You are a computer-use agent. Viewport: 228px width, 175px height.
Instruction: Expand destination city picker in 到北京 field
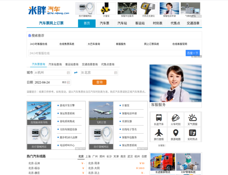coord(115,73)
